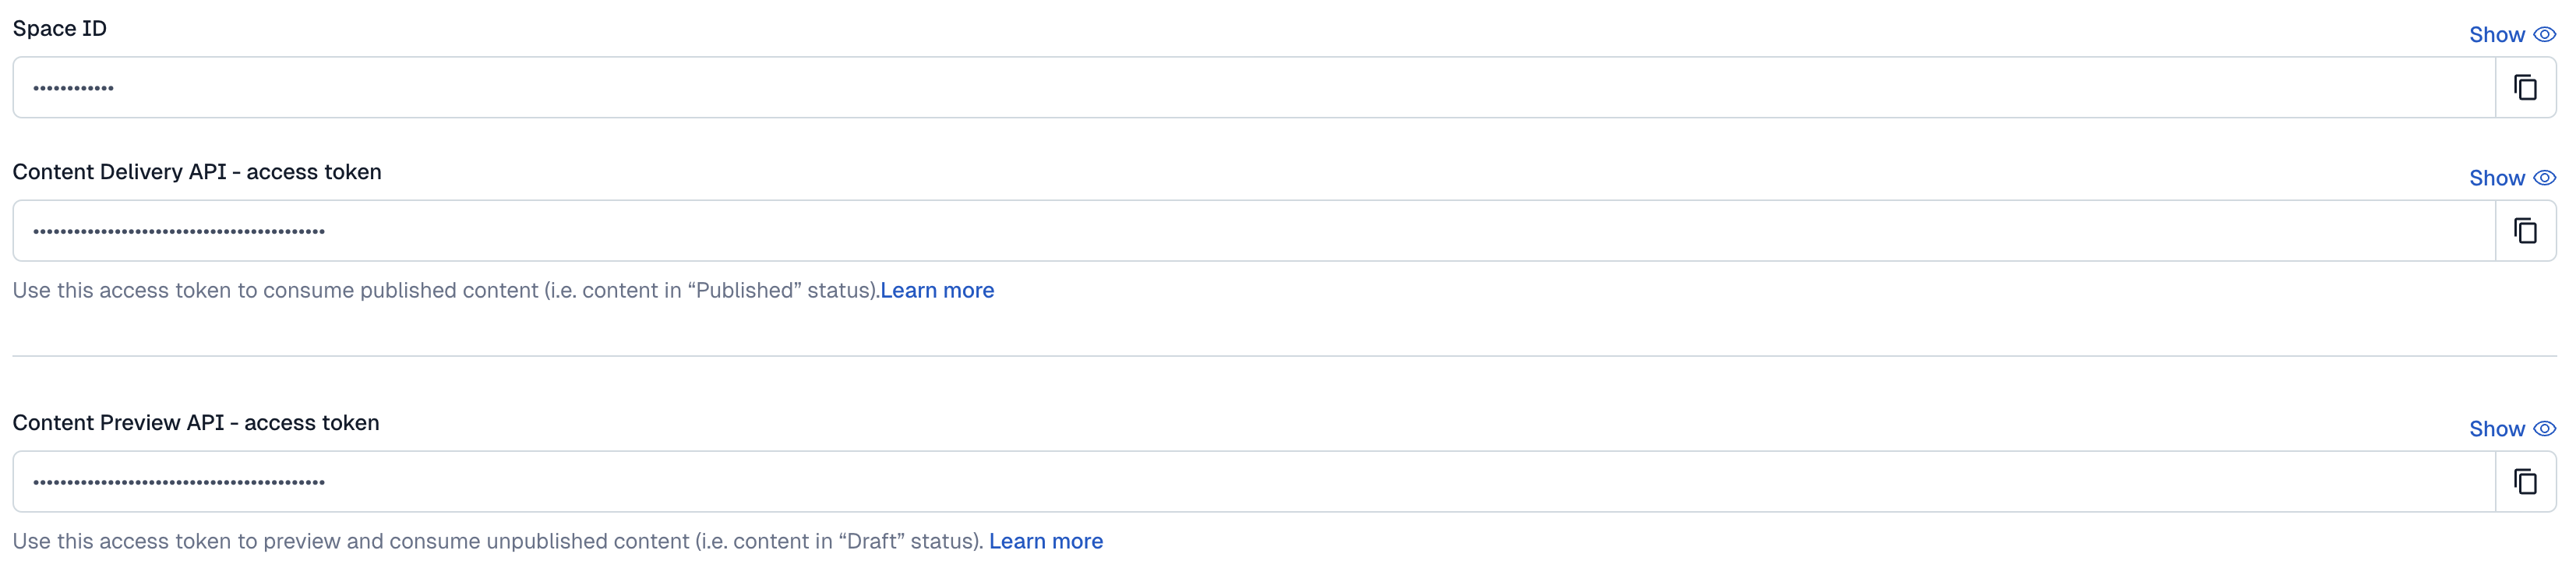Screen dimensions: 2576x575
Task: Focus the masked Content Delivery API token field
Action: tap(1254, 231)
